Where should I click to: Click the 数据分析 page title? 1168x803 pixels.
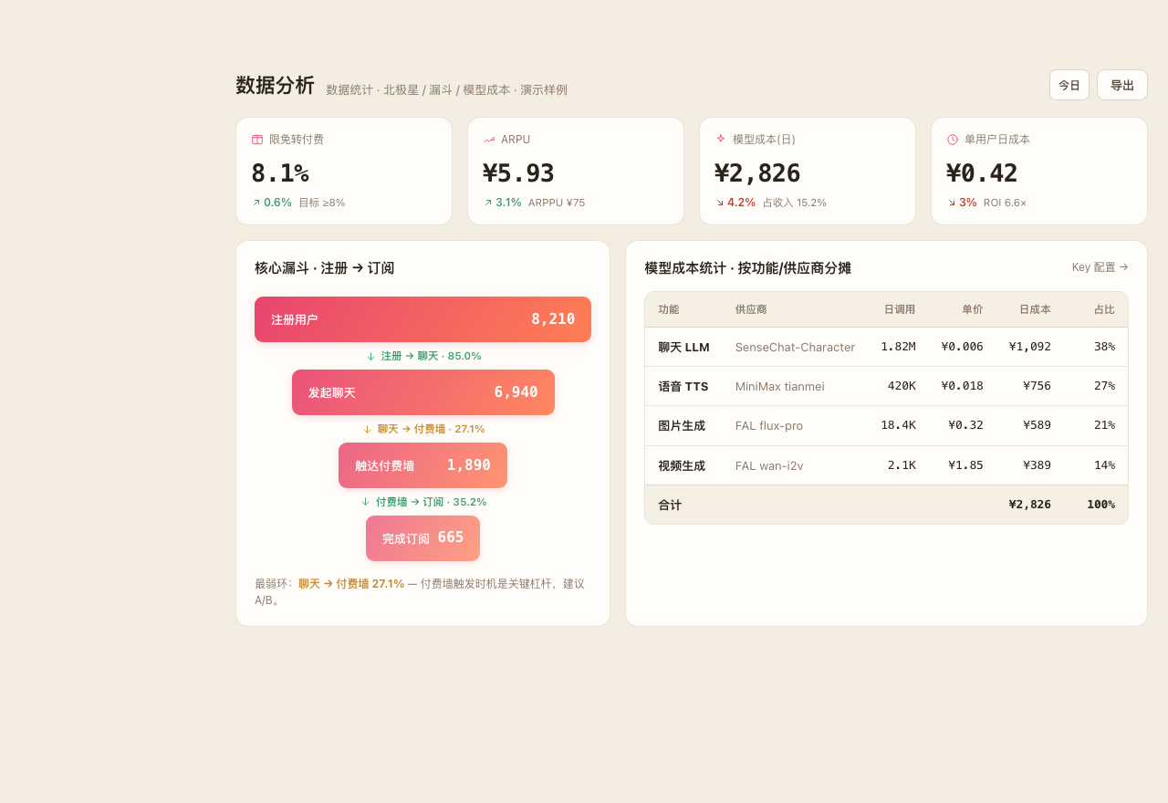(275, 86)
